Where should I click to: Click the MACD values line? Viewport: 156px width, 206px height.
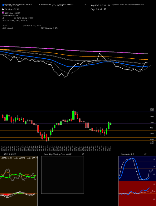coord(15,21)
